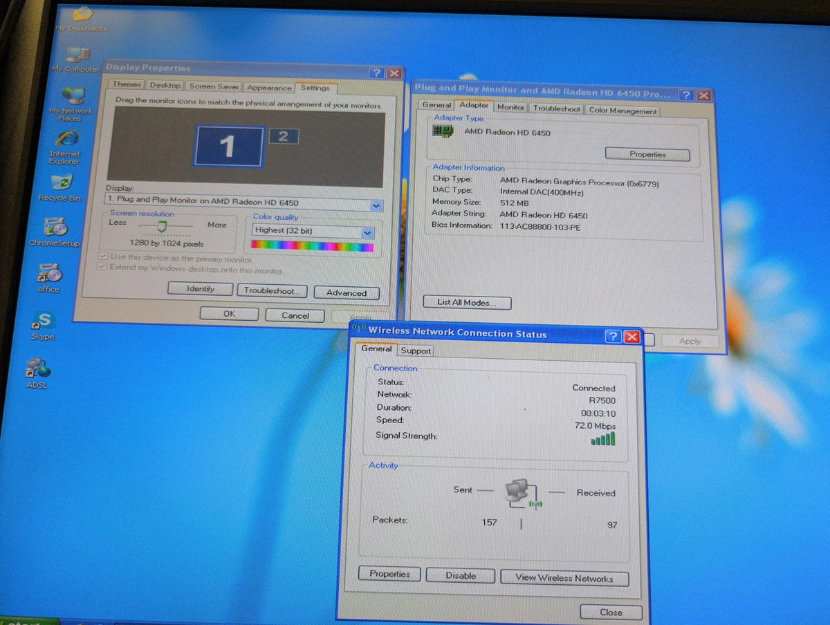Switch to the Support tab
The image size is (830, 625).
click(416, 351)
